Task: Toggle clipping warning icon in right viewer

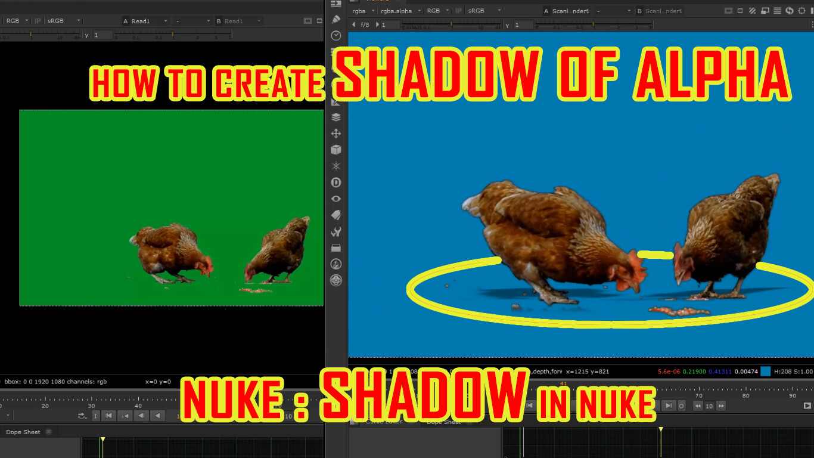Action: 729,11
